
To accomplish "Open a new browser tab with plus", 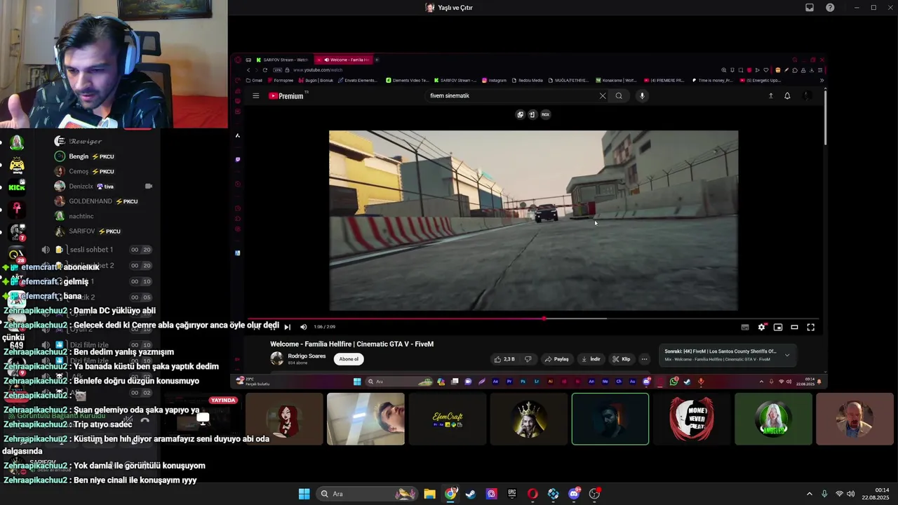I will (377, 60).
